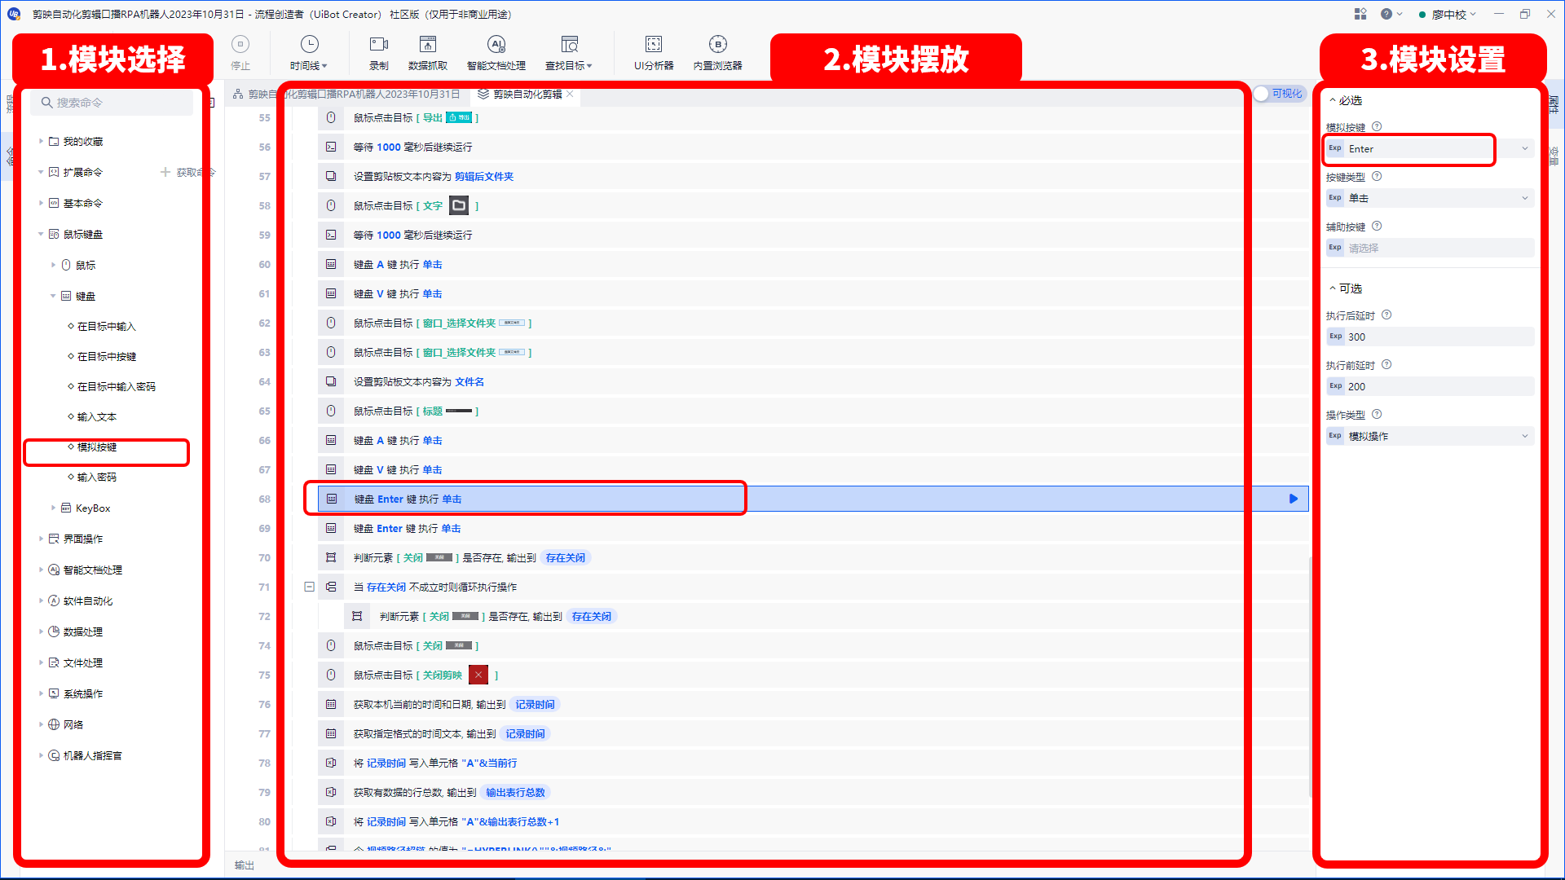Click the 搜索命令 search box
Image resolution: width=1565 pixels, height=880 pixels.
[x=112, y=103]
